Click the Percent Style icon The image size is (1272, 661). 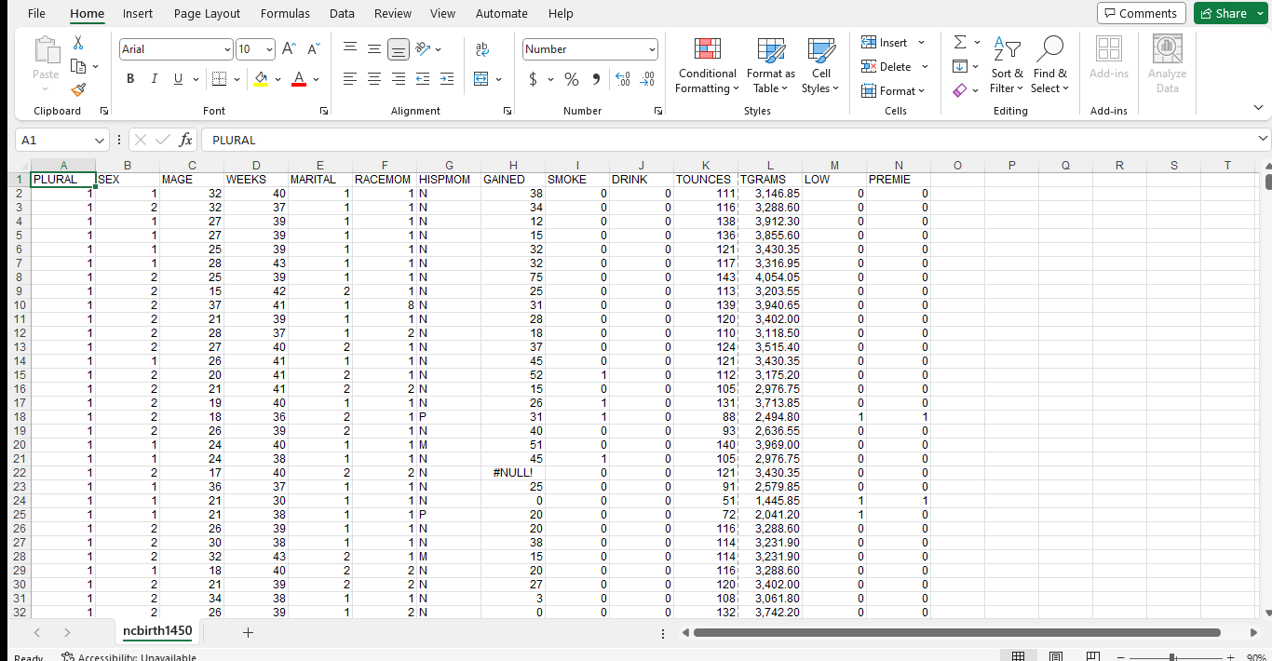(572, 79)
